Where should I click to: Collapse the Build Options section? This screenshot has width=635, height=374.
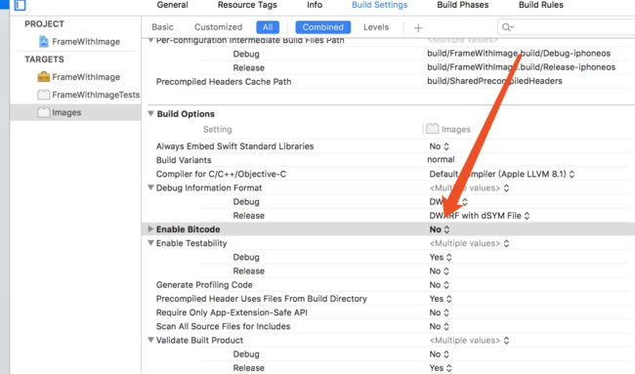pyautogui.click(x=150, y=113)
